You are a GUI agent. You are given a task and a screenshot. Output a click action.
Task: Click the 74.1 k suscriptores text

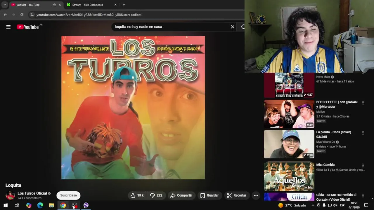click(x=30, y=198)
